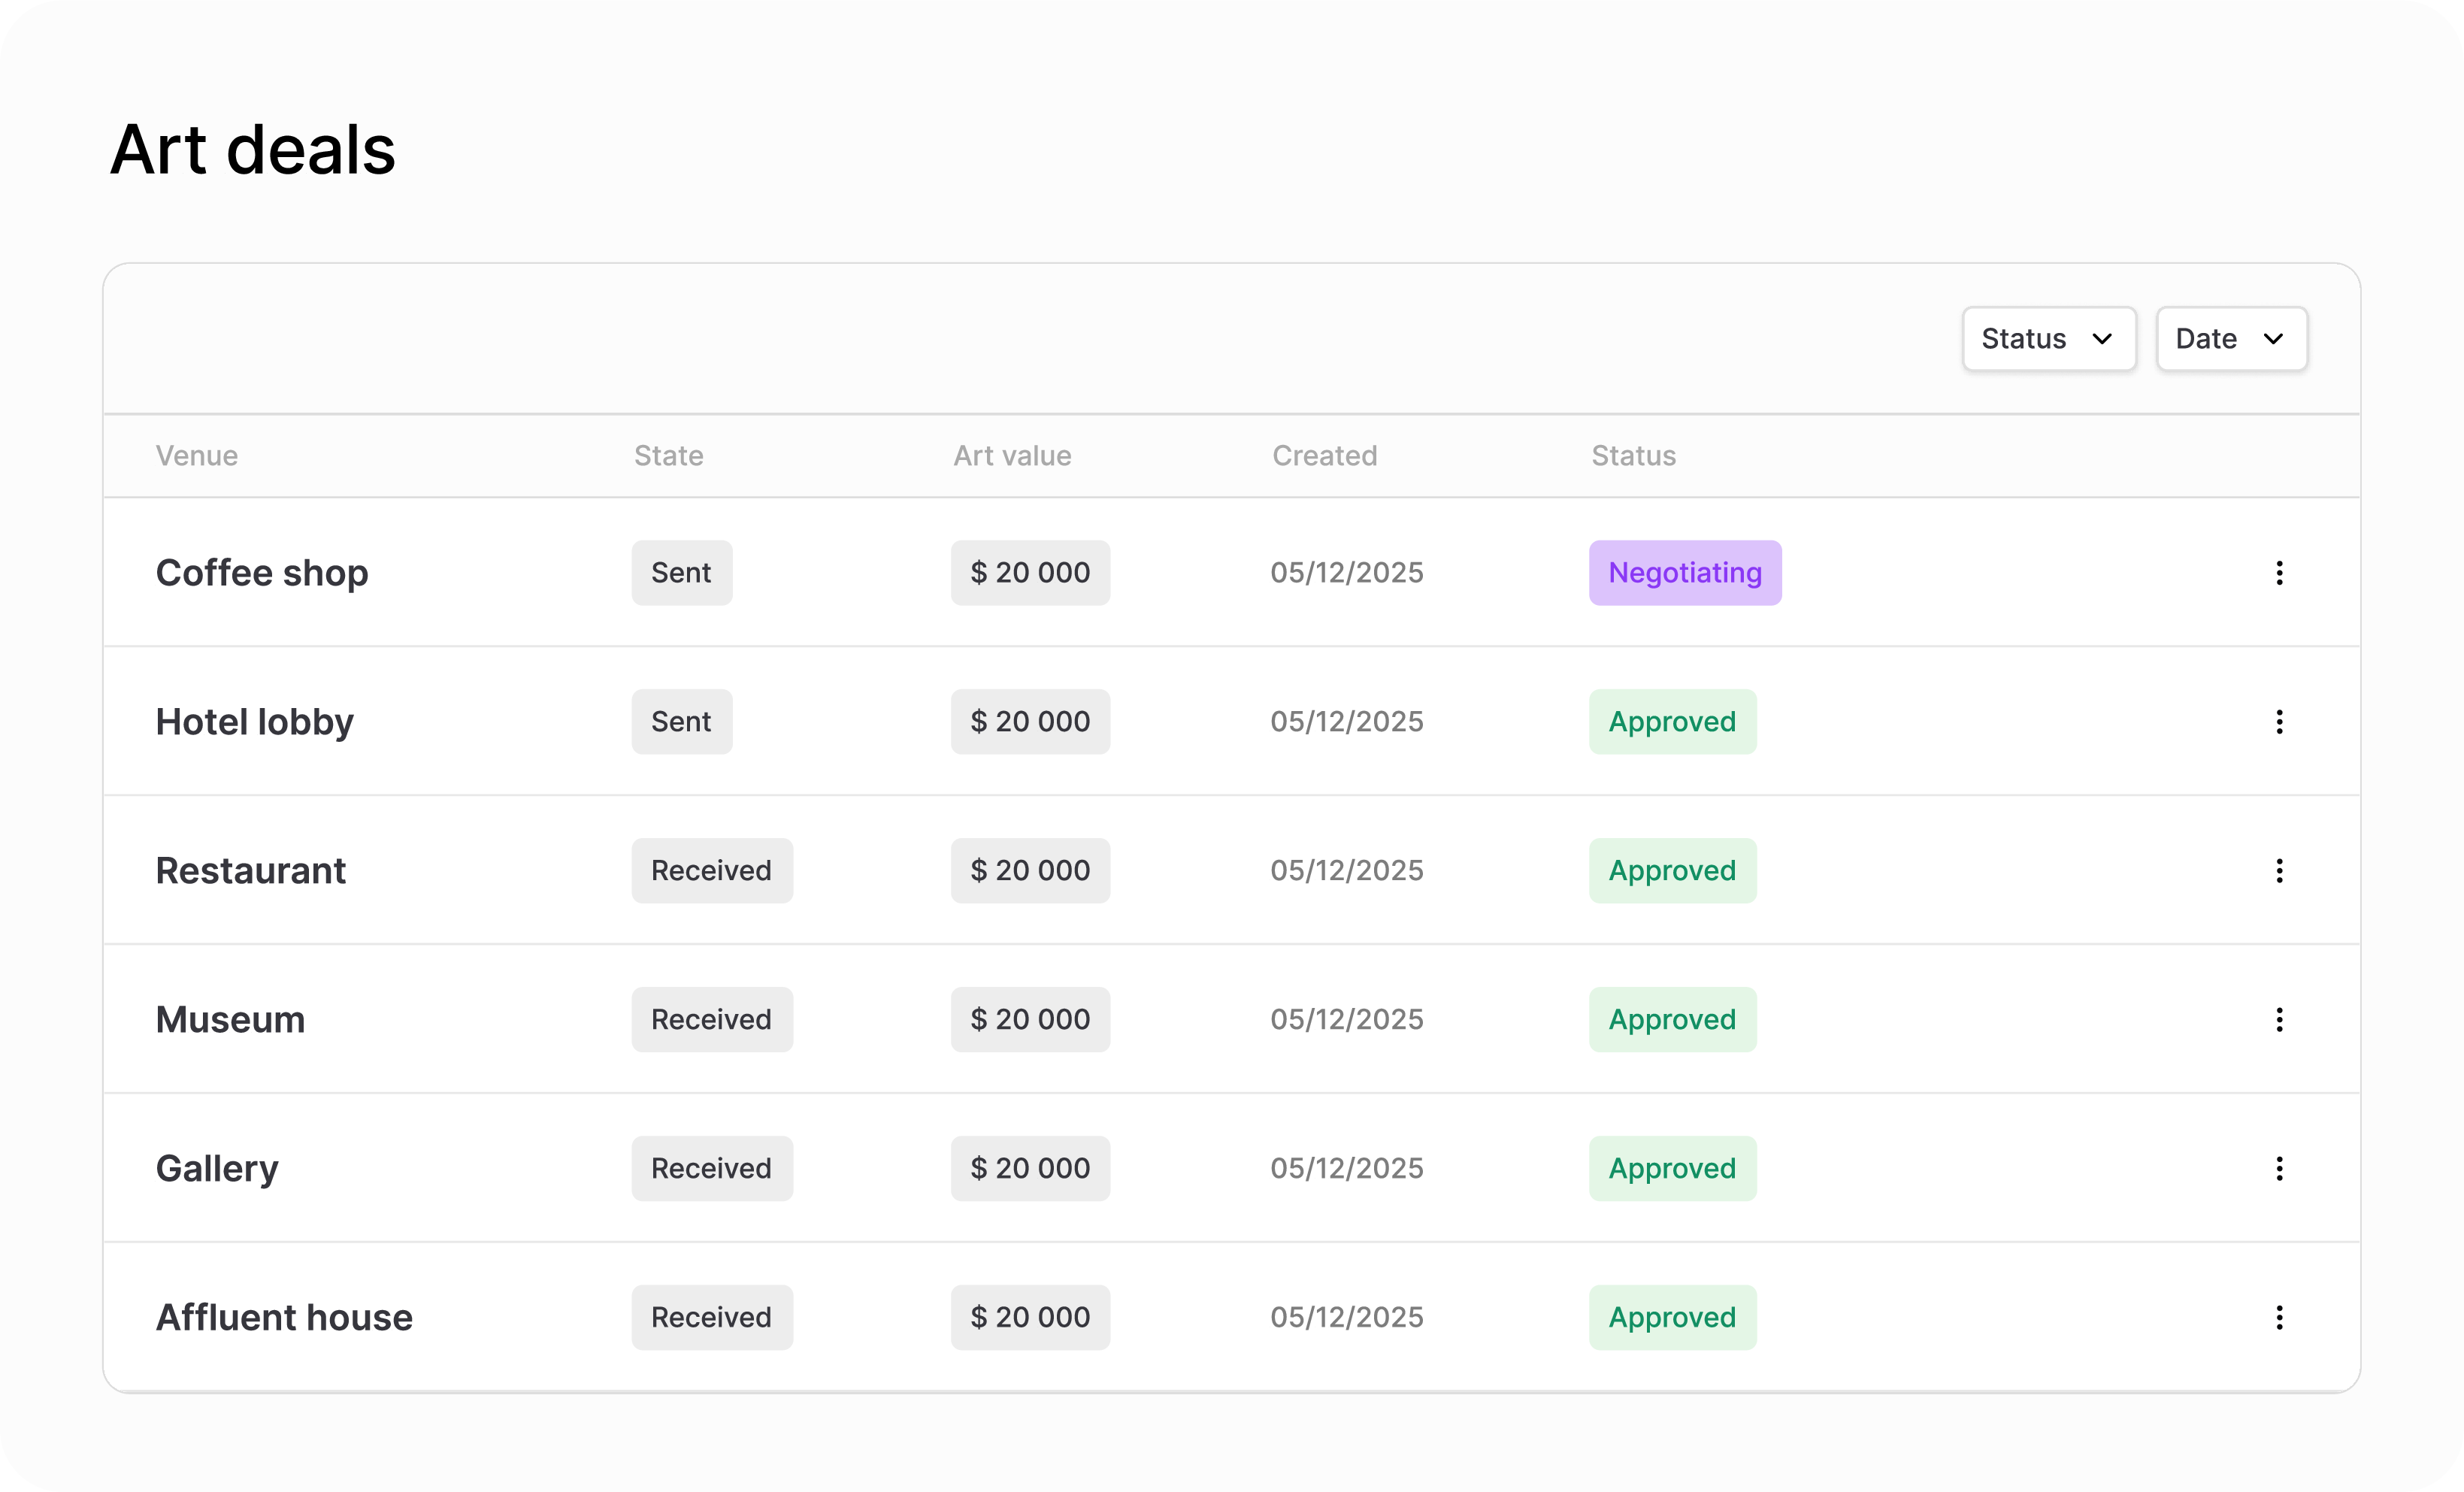This screenshot has width=2464, height=1492.
Task: Click the Gallery row's created date
Action: (x=1346, y=1168)
